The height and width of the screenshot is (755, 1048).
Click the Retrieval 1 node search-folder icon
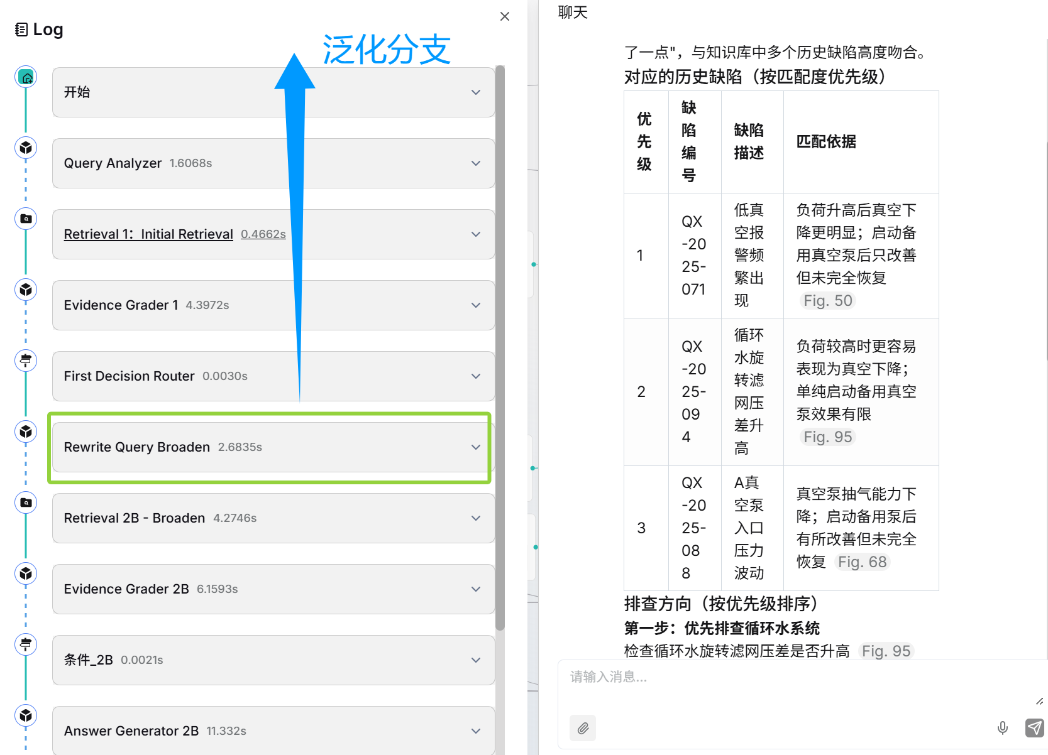click(x=26, y=219)
